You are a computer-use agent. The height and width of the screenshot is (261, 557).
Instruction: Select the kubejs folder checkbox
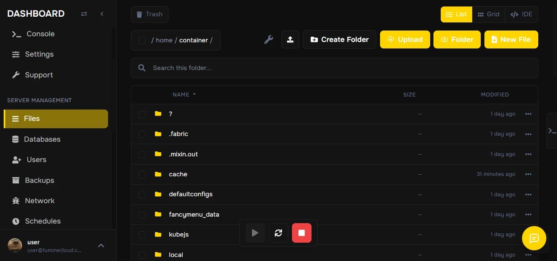142,235
